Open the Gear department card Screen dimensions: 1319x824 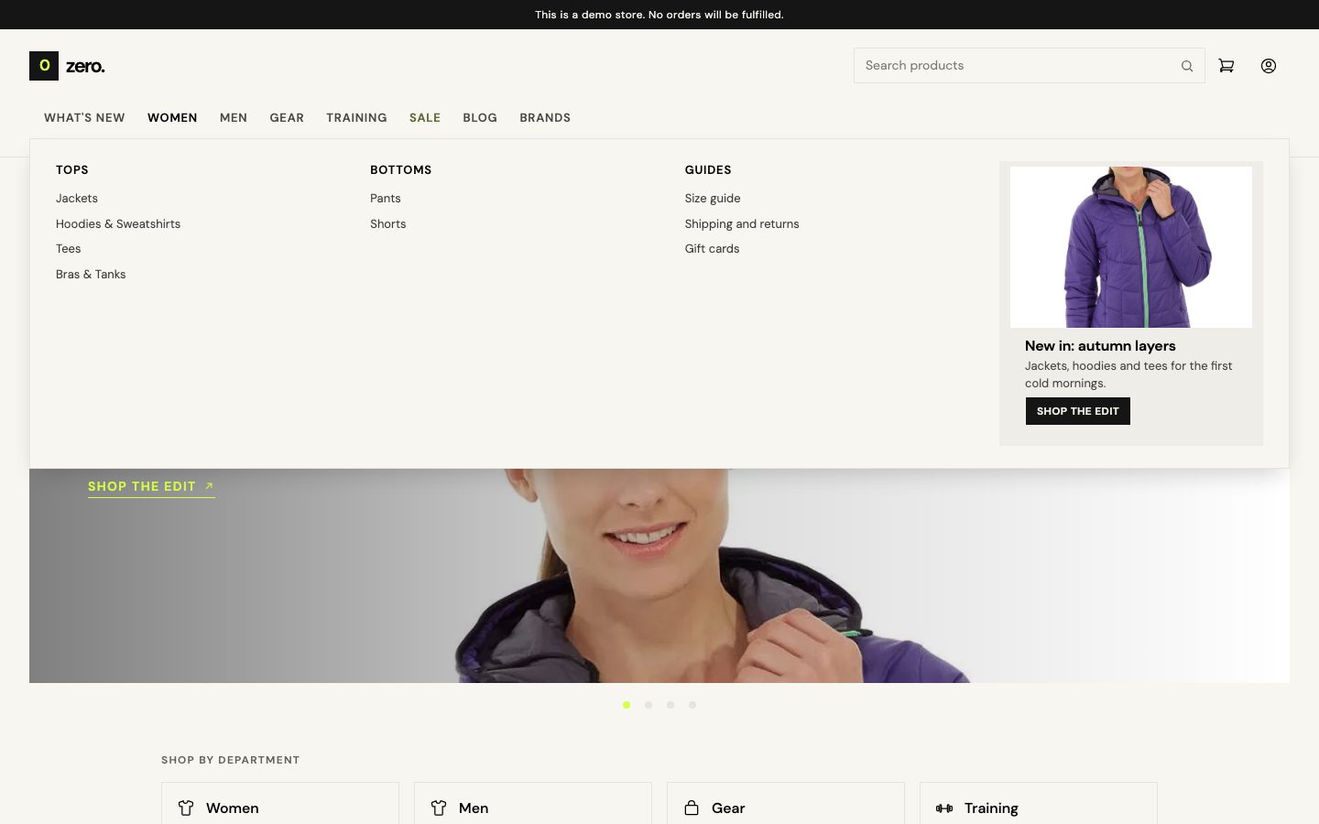click(786, 804)
